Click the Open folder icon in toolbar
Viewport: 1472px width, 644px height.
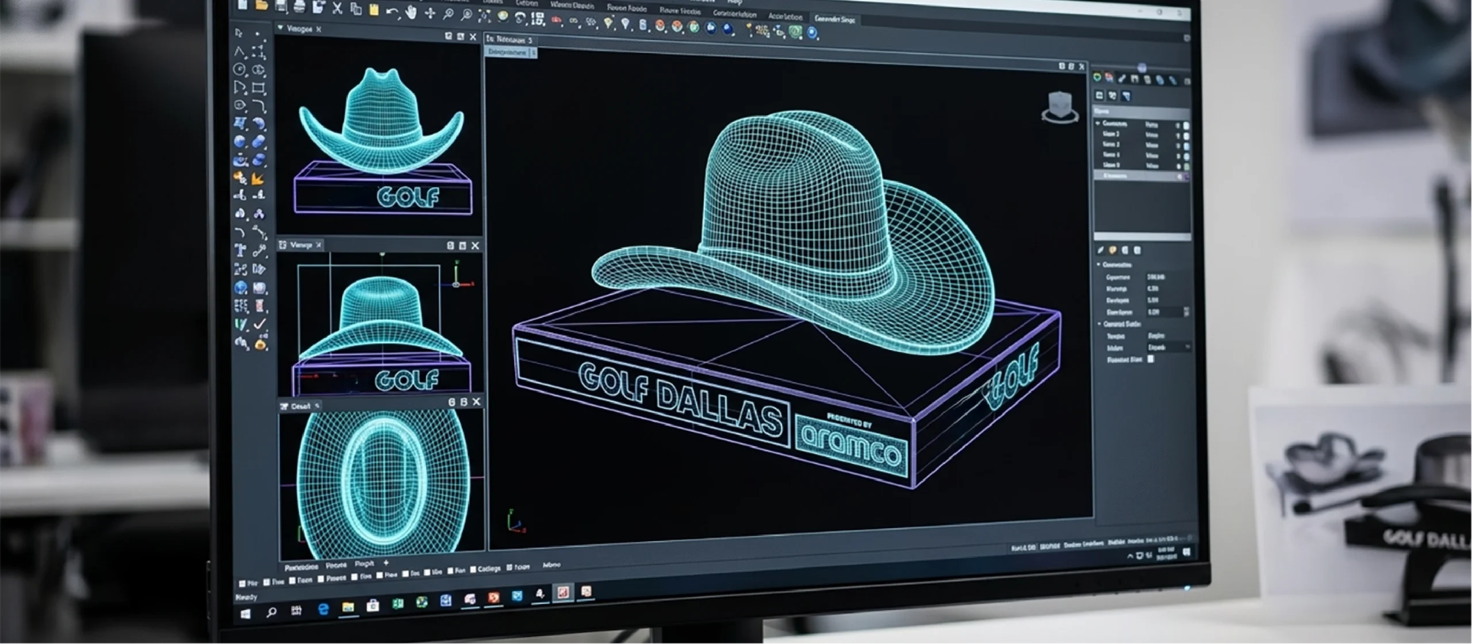pyautogui.click(x=262, y=5)
